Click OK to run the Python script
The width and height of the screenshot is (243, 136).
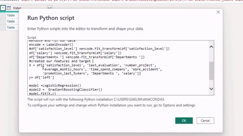(184, 121)
